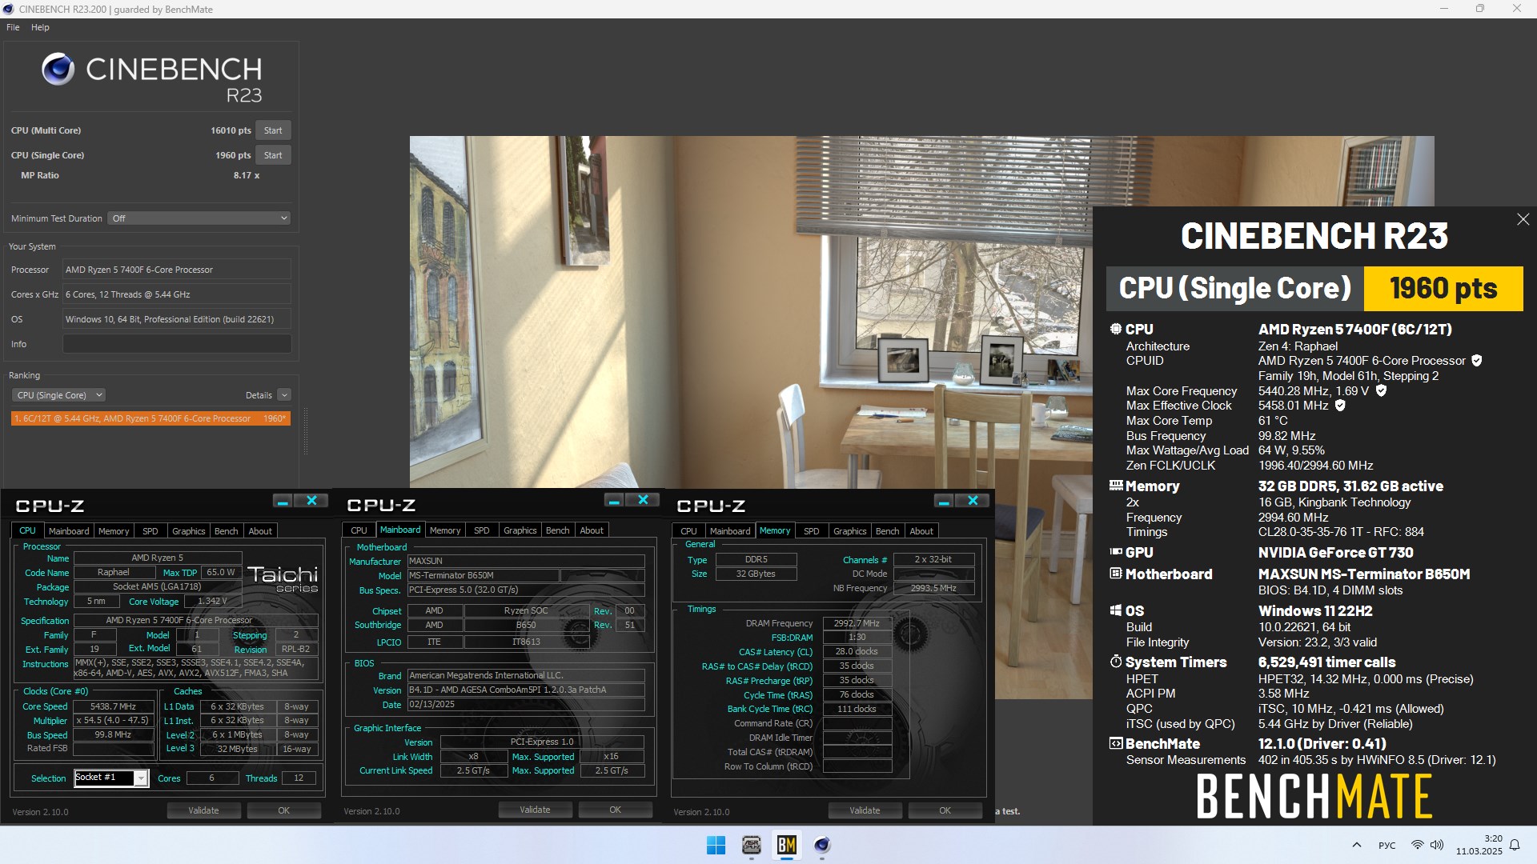Open the clock and date in taskbar

coord(1479,845)
